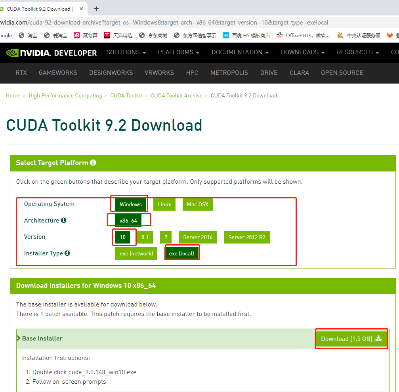Collapse the Base Installer section
The height and width of the screenshot is (392, 399).
tap(40, 339)
